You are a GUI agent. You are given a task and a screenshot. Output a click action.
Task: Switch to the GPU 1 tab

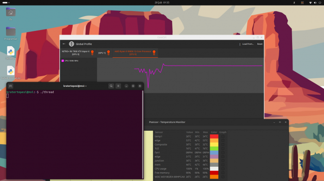click(x=104, y=53)
